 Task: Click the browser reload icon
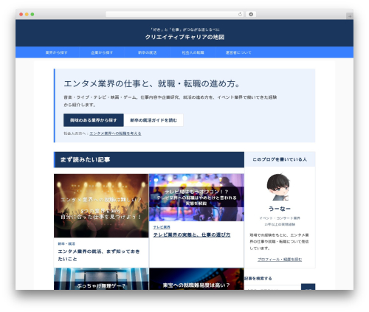click(x=240, y=14)
